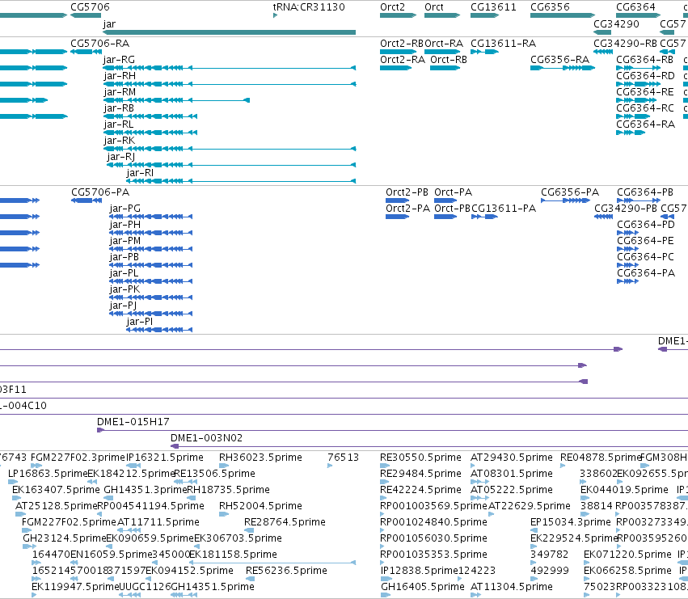Select the Orct2 gene bar
This screenshot has width=688, height=599.
tap(398, 15)
